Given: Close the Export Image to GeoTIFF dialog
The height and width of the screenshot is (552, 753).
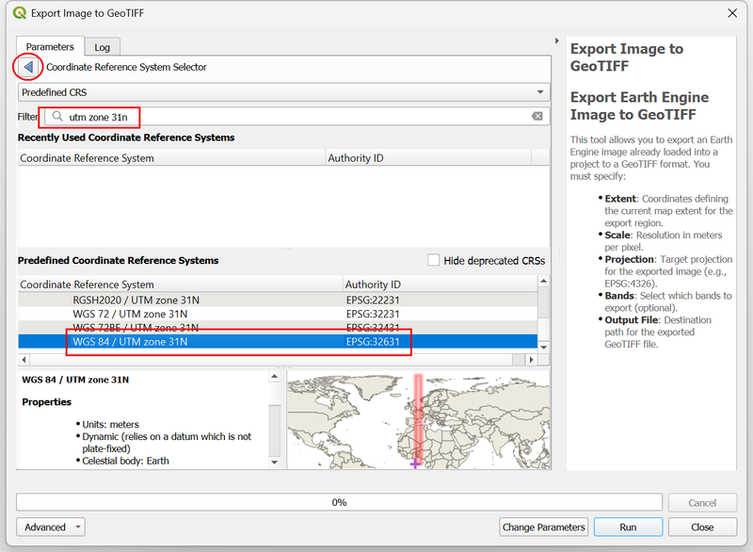Looking at the screenshot, I should [732, 13].
